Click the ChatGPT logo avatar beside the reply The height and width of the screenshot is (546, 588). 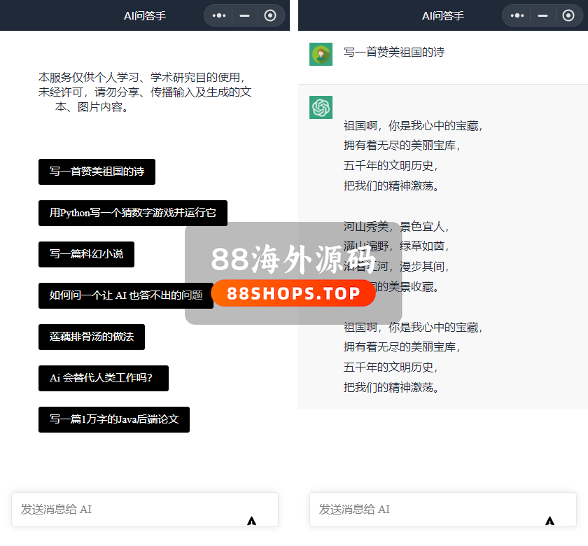click(x=321, y=107)
